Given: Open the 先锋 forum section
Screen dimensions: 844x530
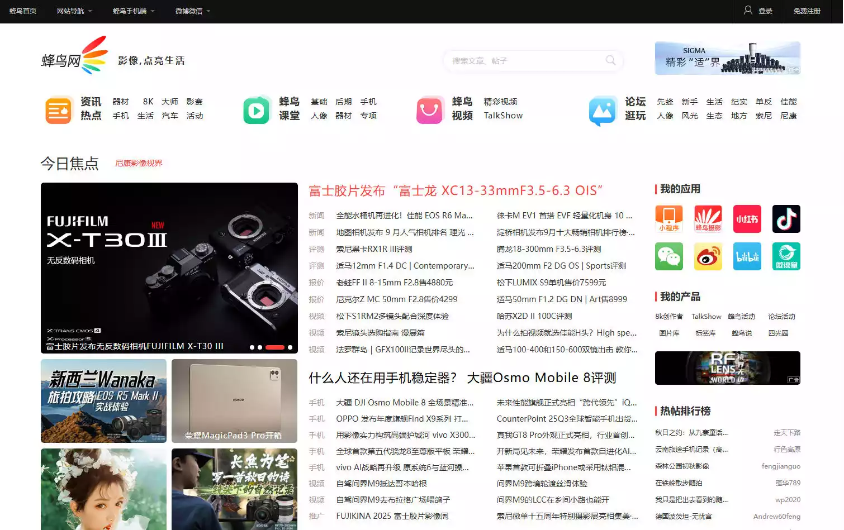Looking at the screenshot, I should 665,102.
